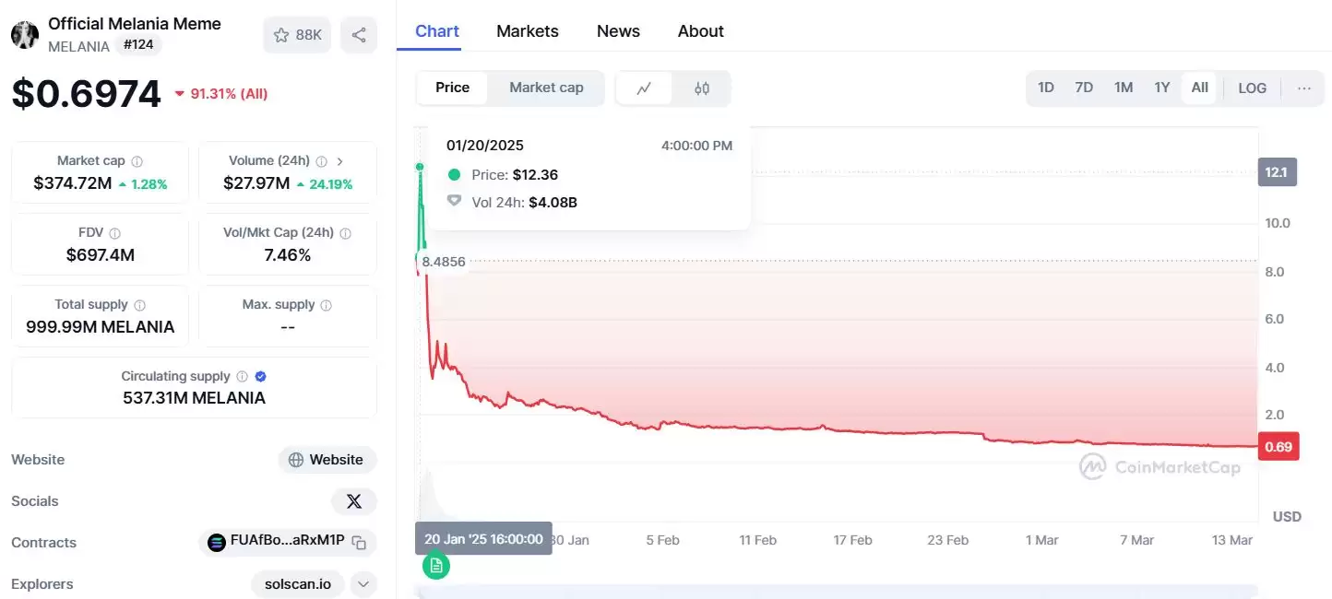Click the Website button
This screenshot has width=1332, height=599.
tap(327, 460)
